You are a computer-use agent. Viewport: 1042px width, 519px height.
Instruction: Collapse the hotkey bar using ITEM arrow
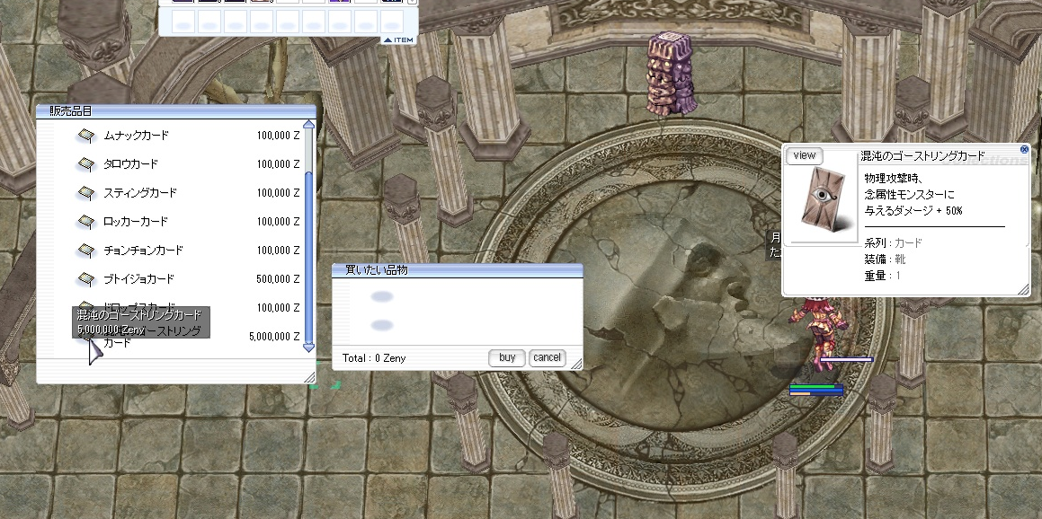399,40
